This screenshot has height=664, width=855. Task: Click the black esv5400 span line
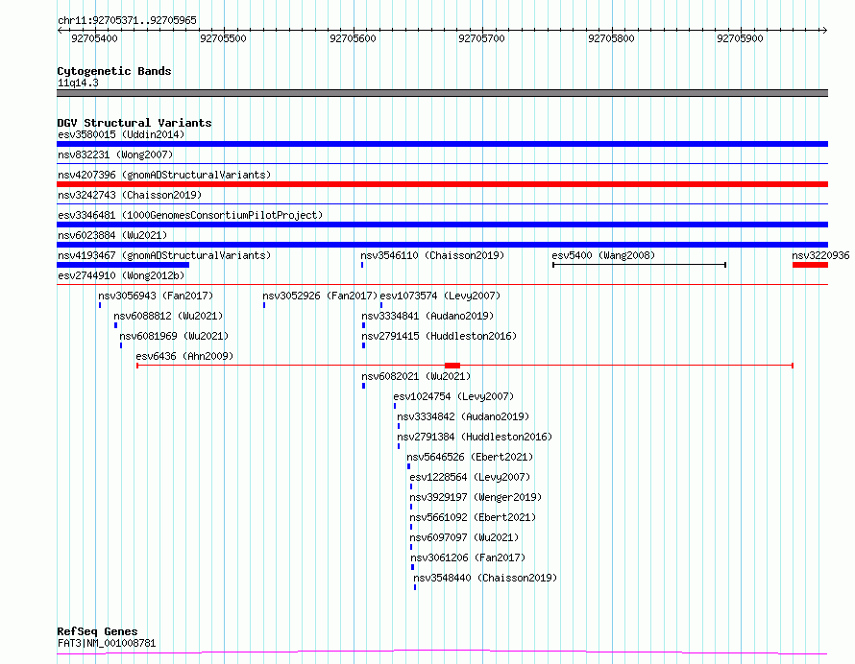pyautogui.click(x=639, y=265)
